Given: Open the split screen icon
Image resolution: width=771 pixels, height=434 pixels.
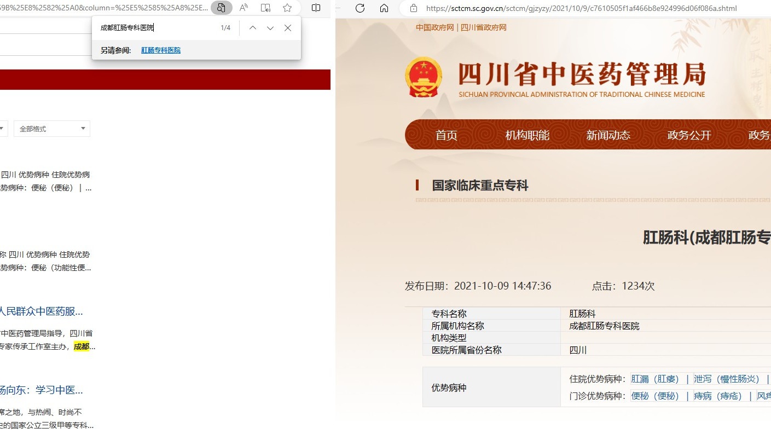Looking at the screenshot, I should [316, 8].
